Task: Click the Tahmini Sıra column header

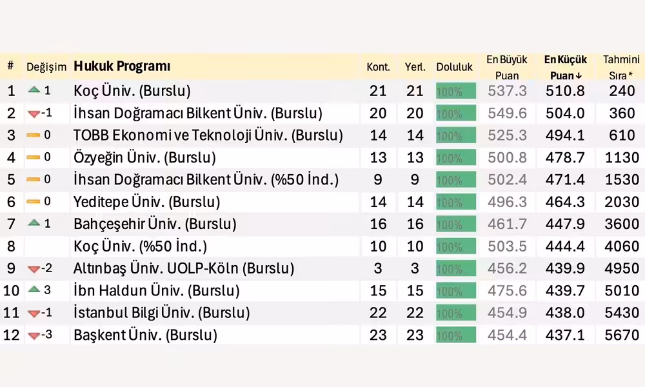Action: click(621, 67)
